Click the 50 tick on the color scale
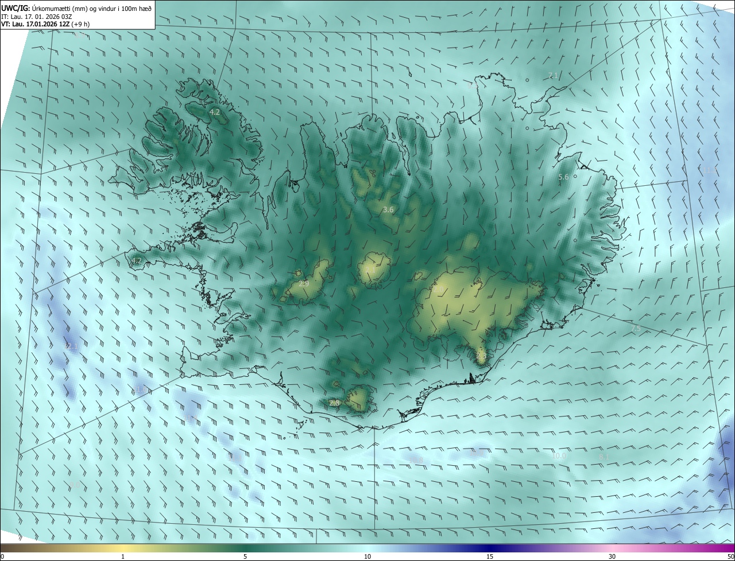The height and width of the screenshot is (561, 735). (730, 556)
